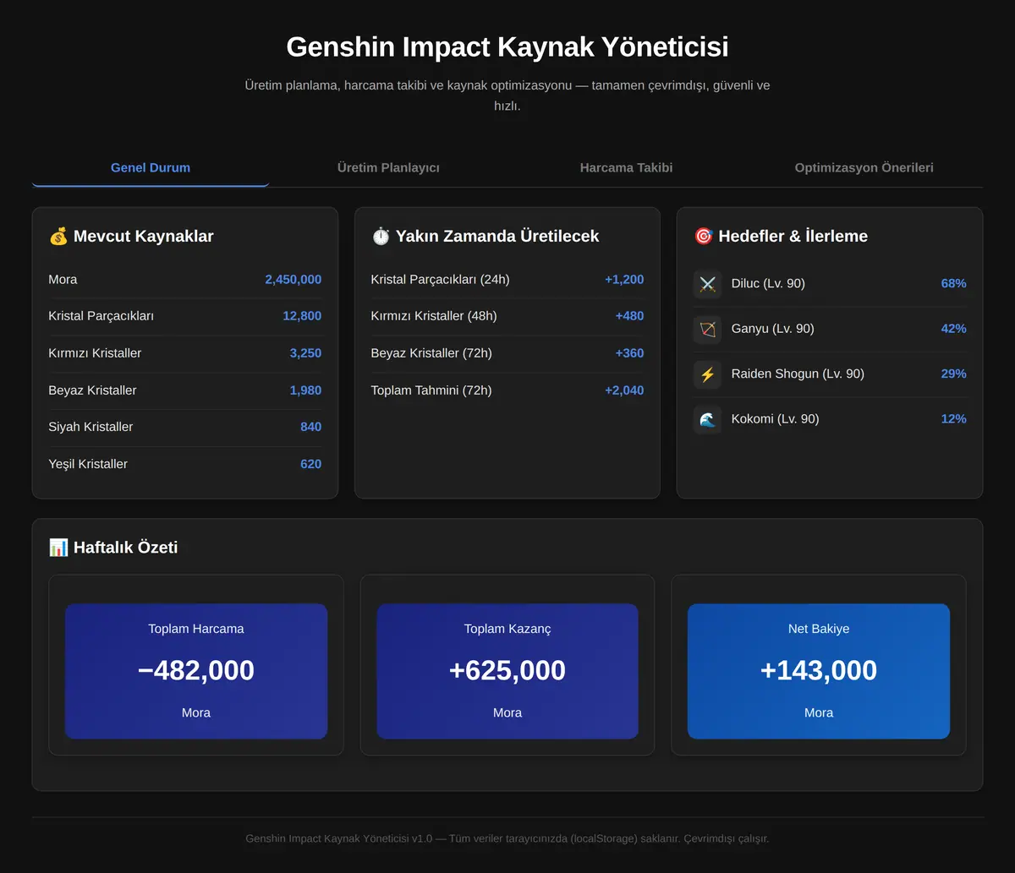
Task: Click the Kırmızı Kristaller value 3,250
Action: [x=305, y=353]
